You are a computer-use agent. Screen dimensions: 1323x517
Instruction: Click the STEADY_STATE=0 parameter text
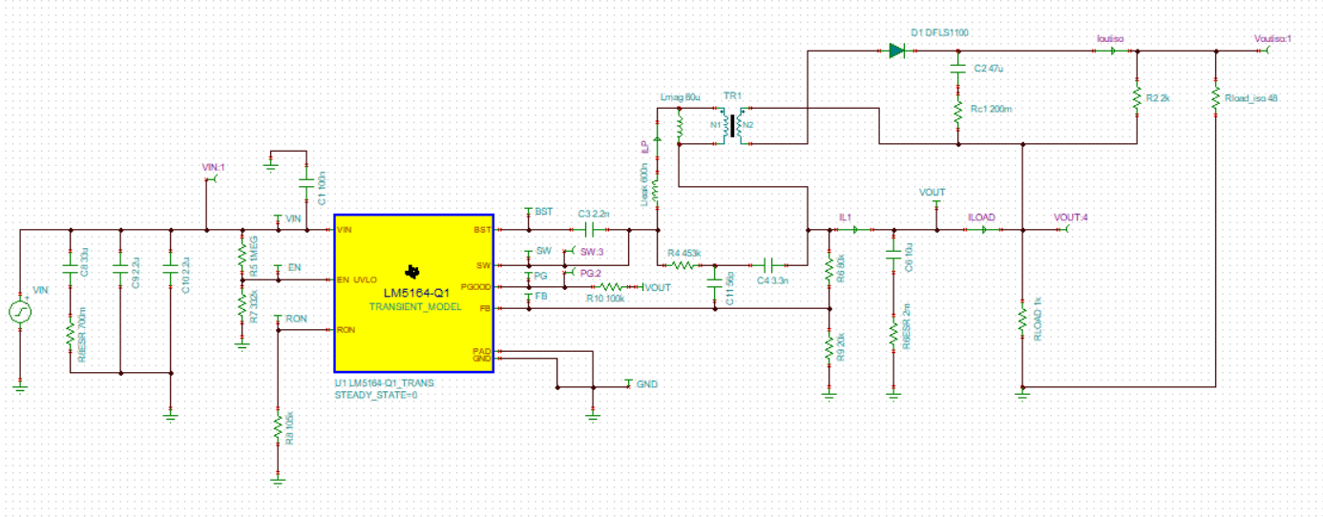(376, 394)
